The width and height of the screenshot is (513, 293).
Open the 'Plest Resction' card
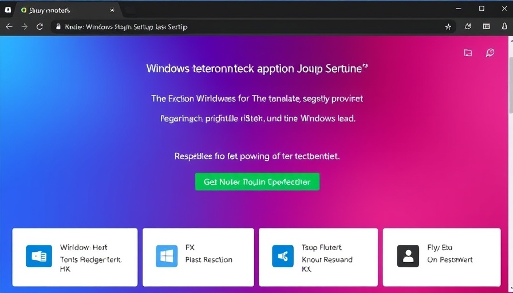[198, 258]
